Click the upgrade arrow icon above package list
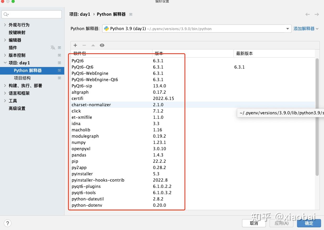The width and height of the screenshot is (324, 230). coord(93,45)
